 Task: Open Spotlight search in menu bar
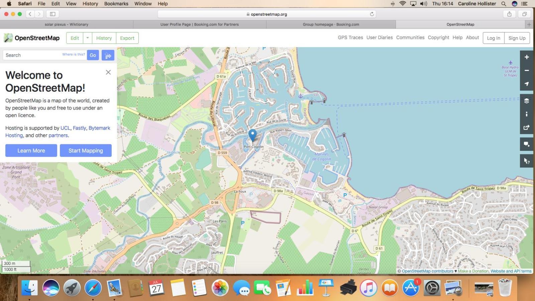point(504,4)
